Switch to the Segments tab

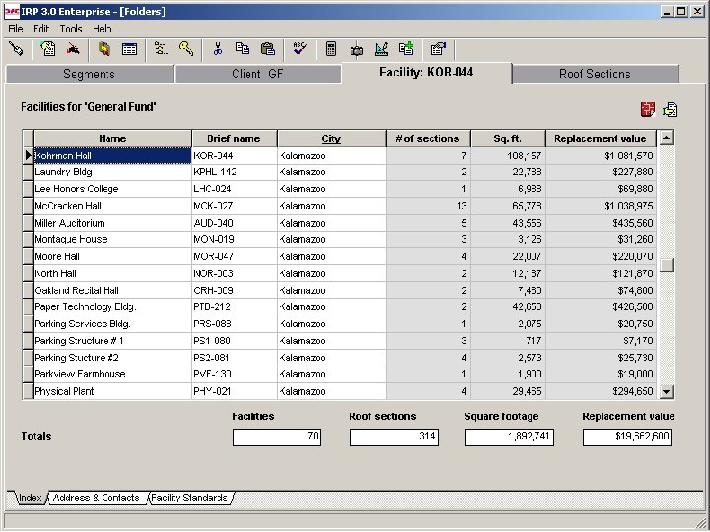[x=89, y=74]
